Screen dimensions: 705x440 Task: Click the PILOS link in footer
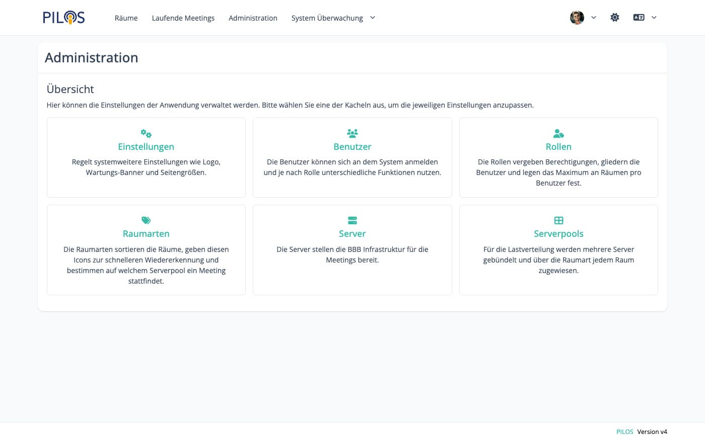(x=624, y=431)
